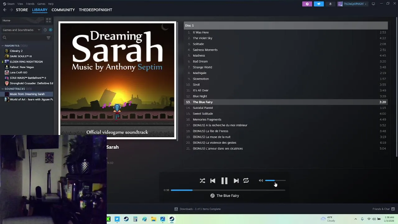Image resolution: width=398 pixels, height=224 pixels.
Task: Switch to collections grid view icon
Action: (48, 21)
